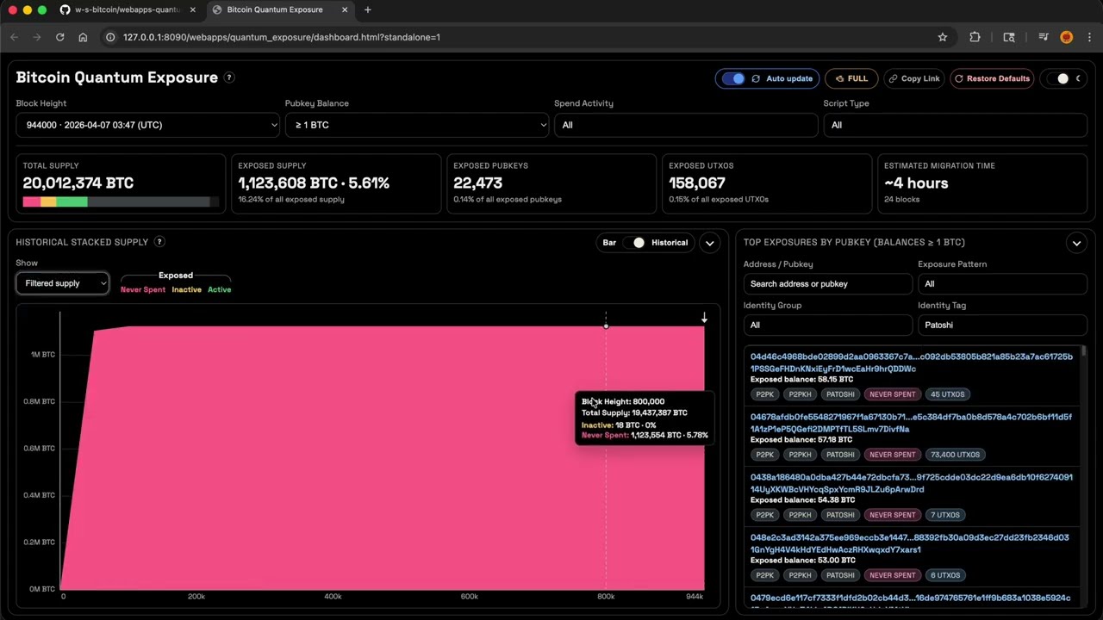Open address link 1PSSGeFHDnKNxiEyFrD1wcEaHr9hrQDDWc
Screen dimensions: 1103x620
[833, 369]
